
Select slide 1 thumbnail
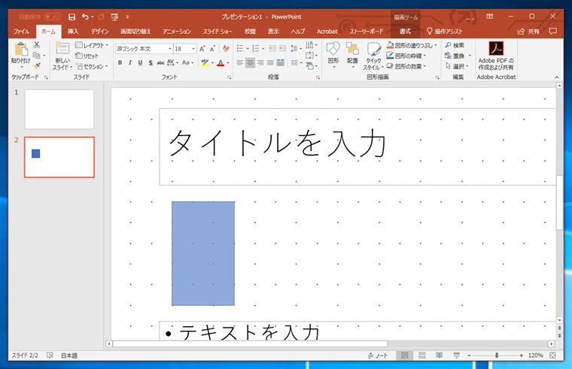pos(59,109)
